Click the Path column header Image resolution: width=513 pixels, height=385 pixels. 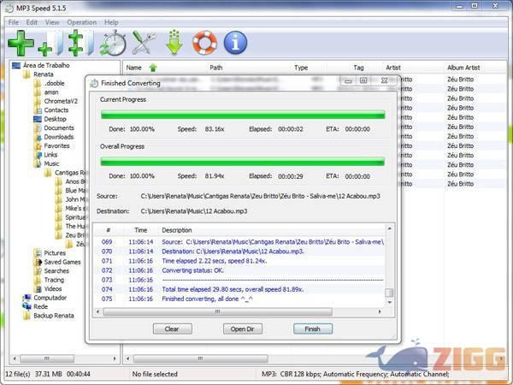[216, 68]
